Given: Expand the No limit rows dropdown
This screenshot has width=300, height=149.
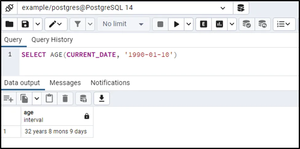Looking at the screenshot, I should 123,24.
